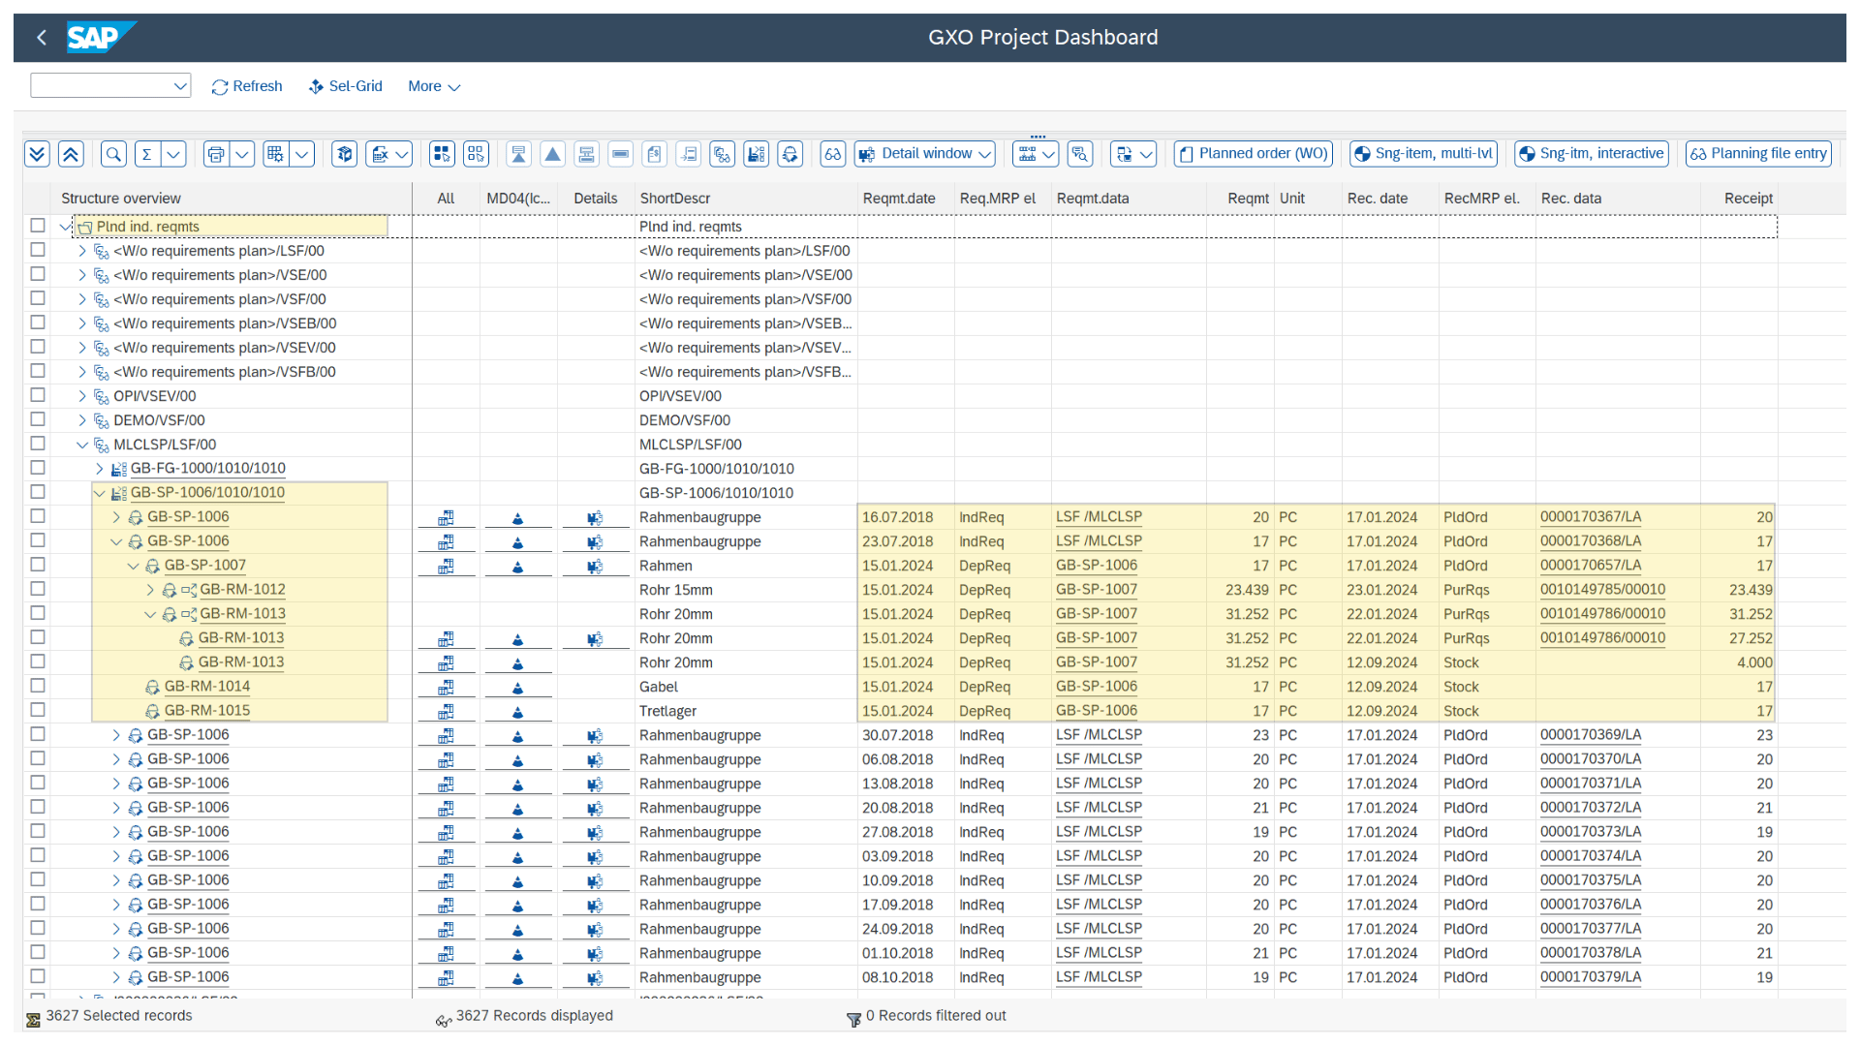Click the print icon
Viewport: 1860px width, 1046px height.
[x=215, y=154]
